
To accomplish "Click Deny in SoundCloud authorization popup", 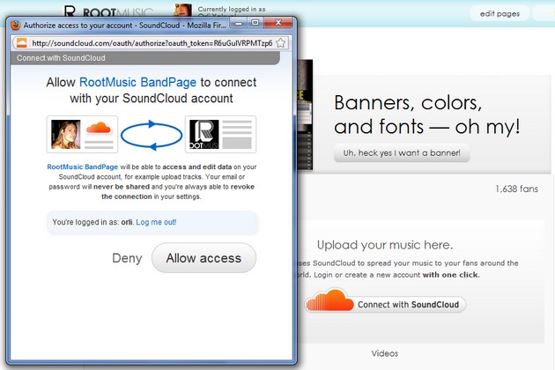I will tap(127, 258).
